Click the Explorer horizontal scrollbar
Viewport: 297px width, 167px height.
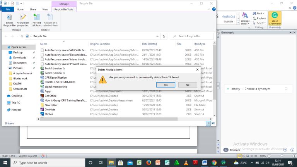[x=109, y=119]
